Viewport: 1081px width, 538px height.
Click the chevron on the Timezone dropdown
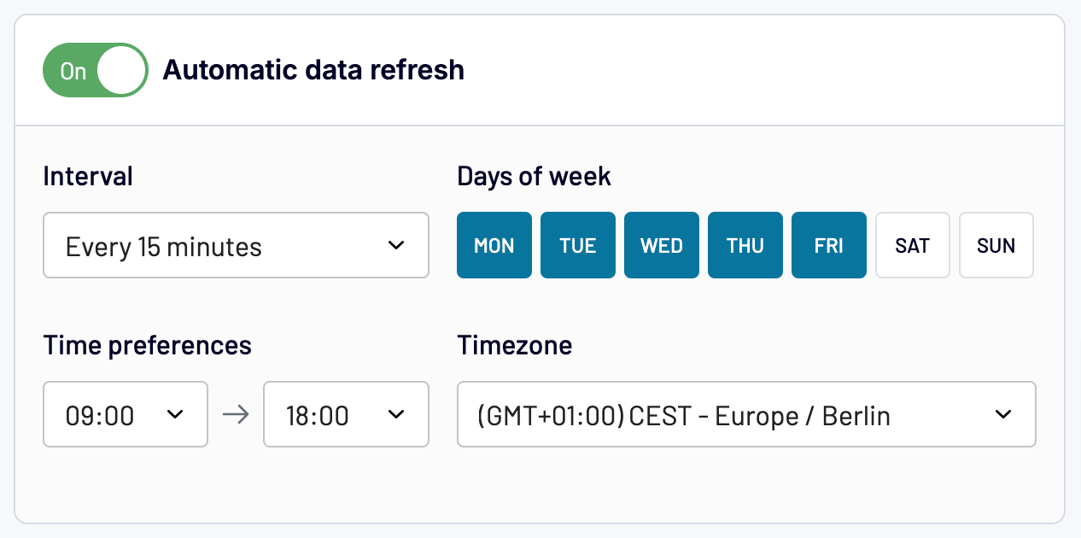1004,415
